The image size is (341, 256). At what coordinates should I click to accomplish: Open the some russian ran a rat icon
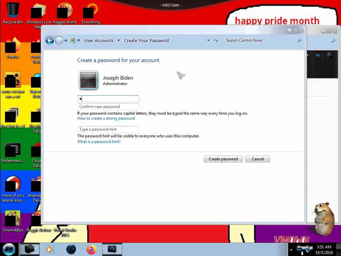point(13,85)
